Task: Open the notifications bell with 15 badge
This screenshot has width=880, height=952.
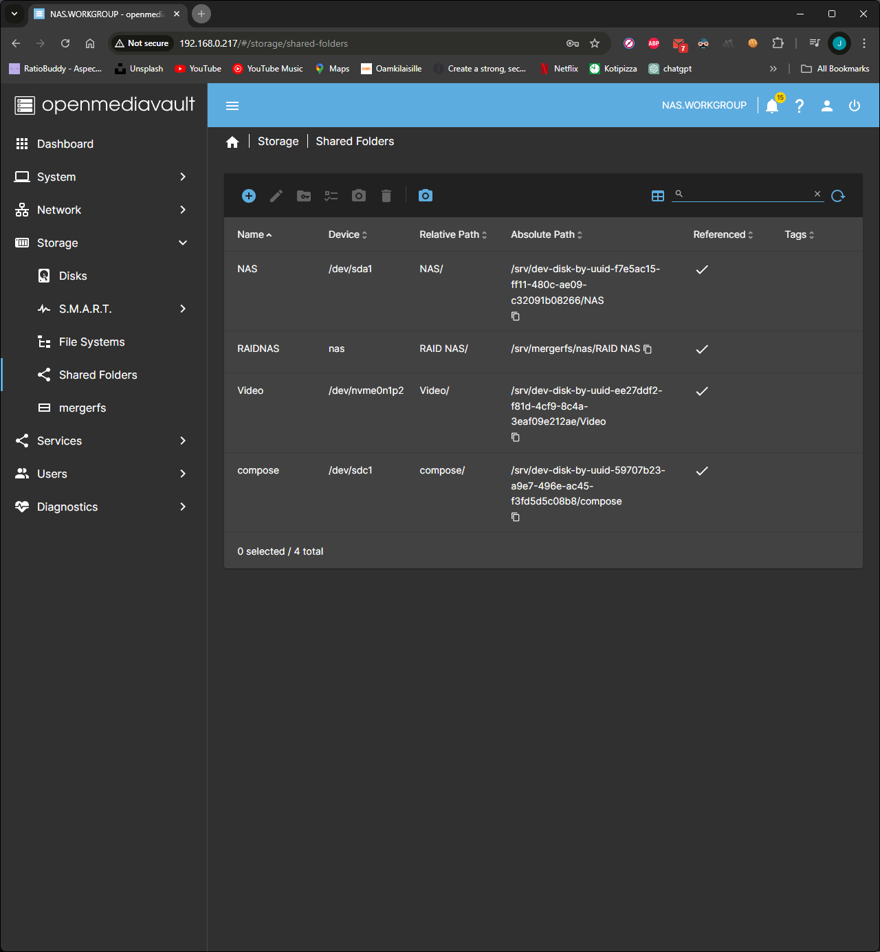Action: (x=772, y=106)
